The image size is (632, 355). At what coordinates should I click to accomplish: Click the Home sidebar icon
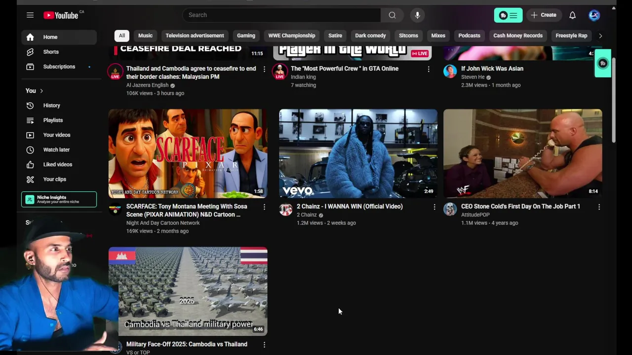tap(30, 37)
